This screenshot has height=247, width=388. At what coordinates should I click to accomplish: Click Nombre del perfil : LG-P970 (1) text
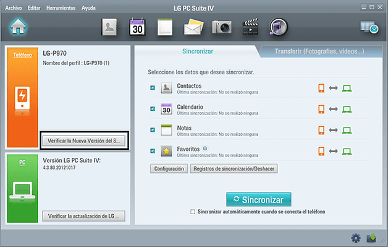pos(76,63)
